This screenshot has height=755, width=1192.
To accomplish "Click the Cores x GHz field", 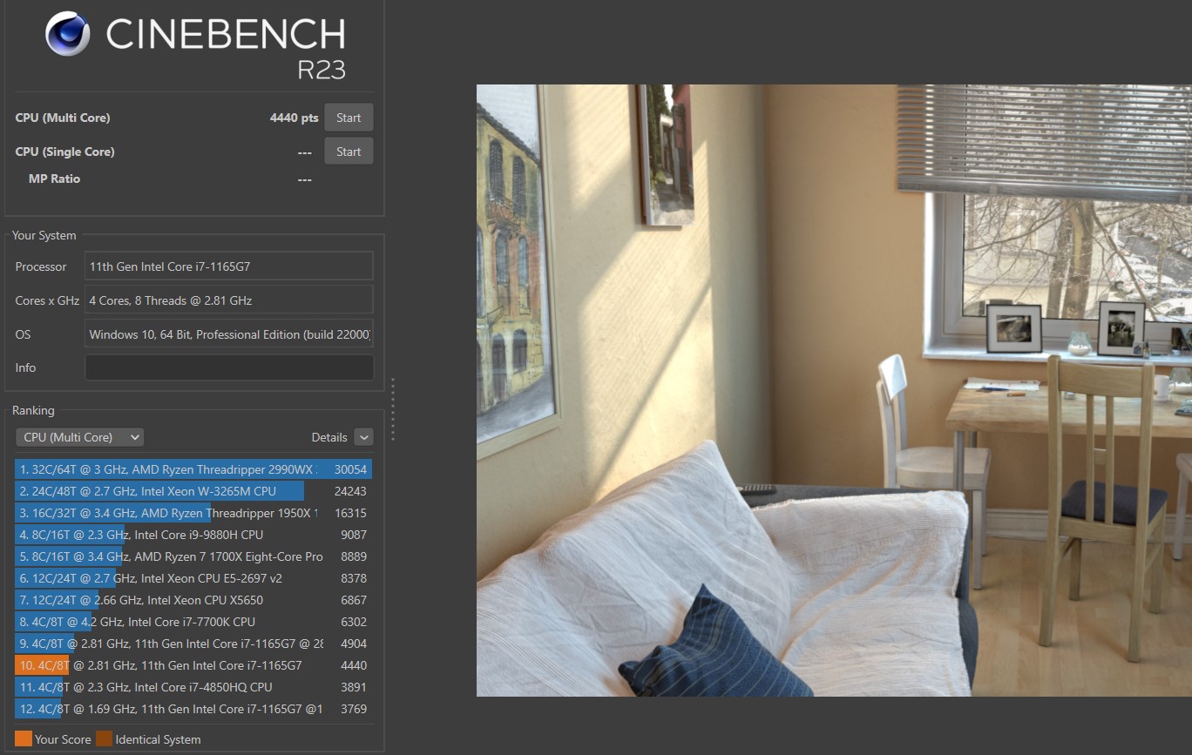I will pos(228,300).
